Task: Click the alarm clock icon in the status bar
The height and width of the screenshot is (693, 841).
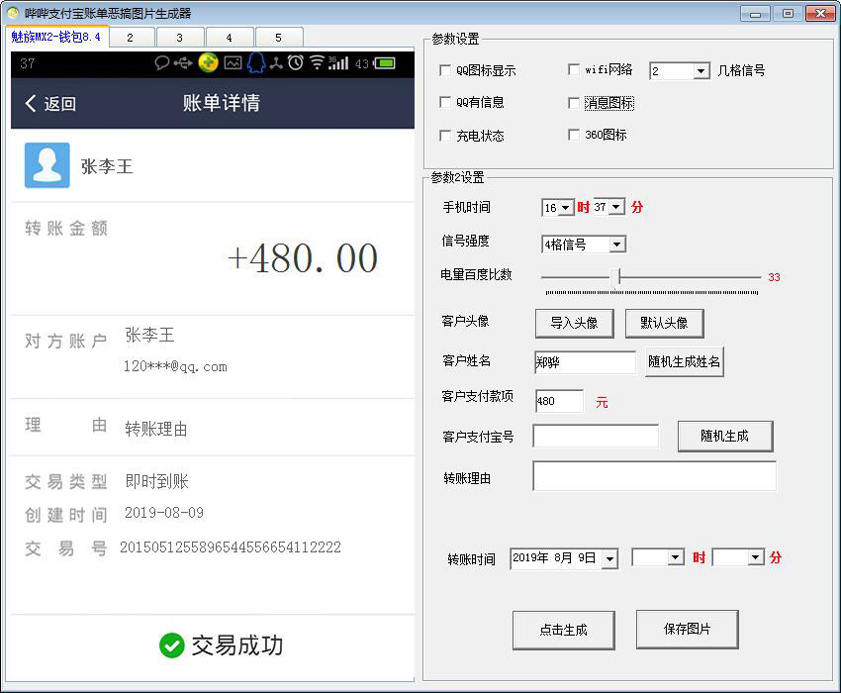Action: point(296,62)
